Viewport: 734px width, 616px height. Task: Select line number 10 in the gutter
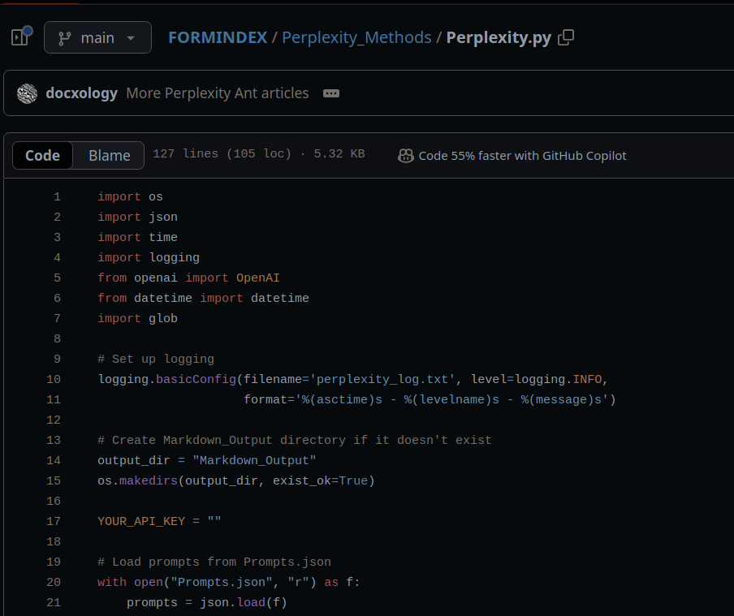54,379
